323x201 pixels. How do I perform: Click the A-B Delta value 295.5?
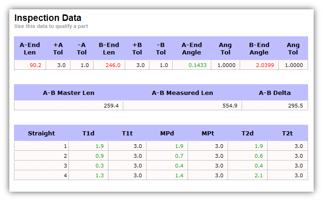coord(295,106)
